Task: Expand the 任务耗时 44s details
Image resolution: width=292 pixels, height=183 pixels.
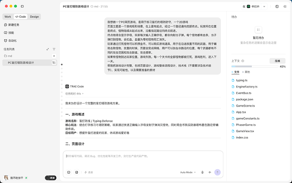Action: tap(74, 94)
